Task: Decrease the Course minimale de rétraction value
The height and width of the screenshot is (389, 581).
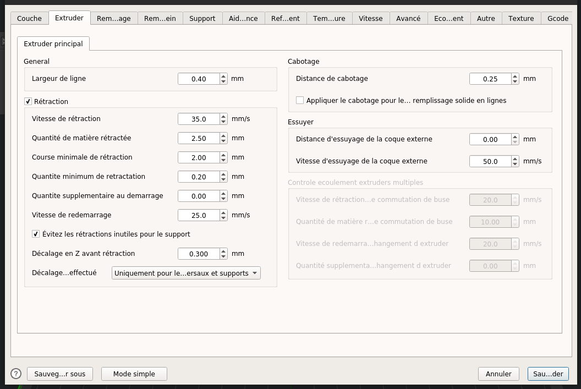Action: [223, 160]
